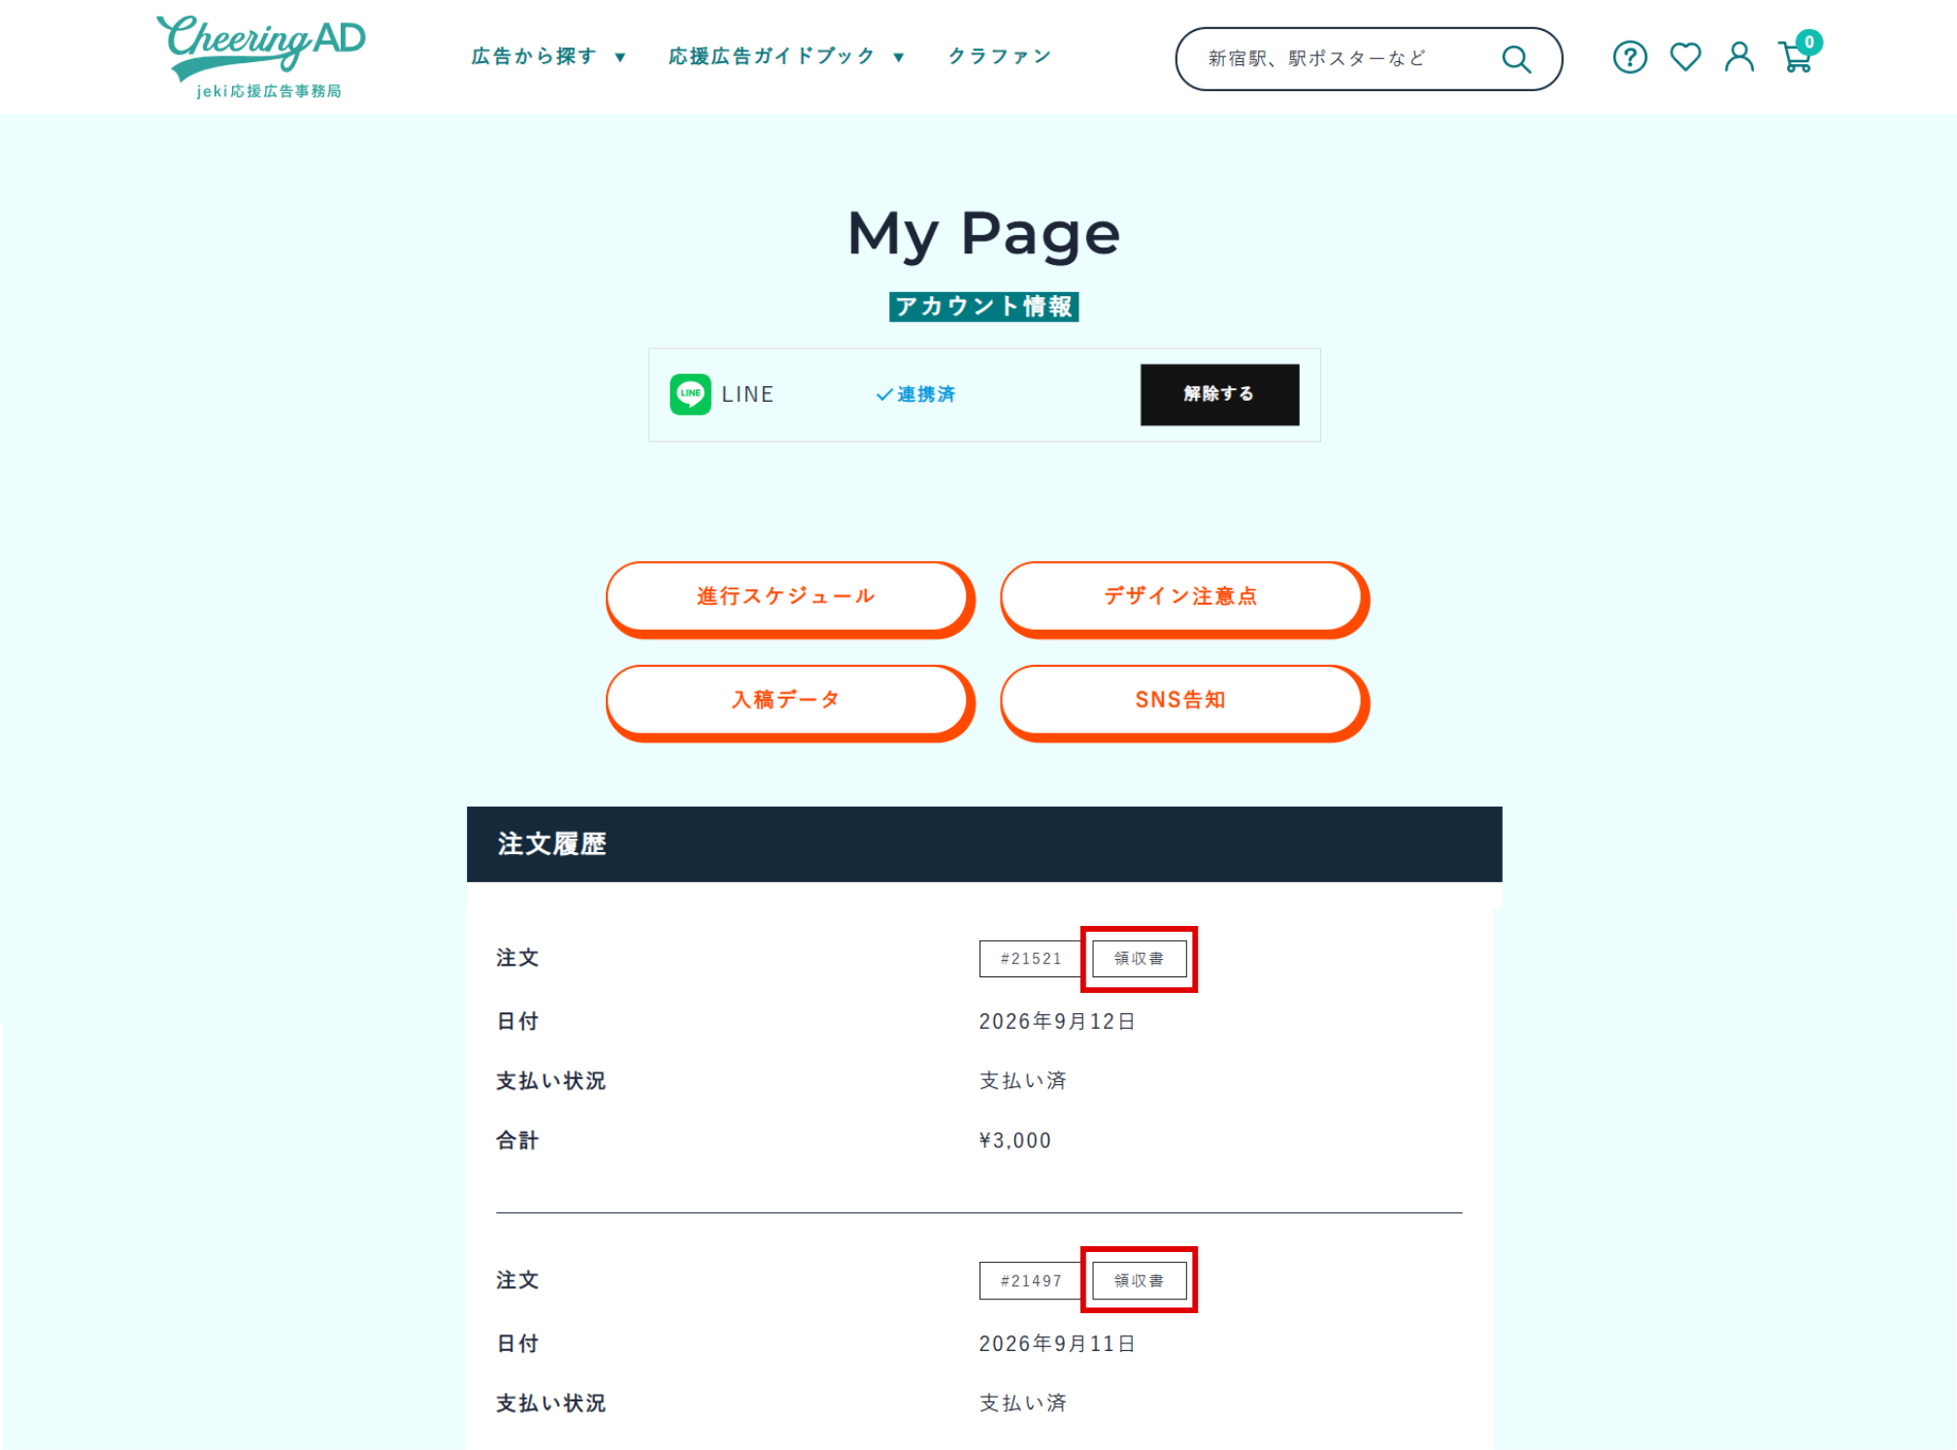This screenshot has width=1957, height=1450.
Task: Click the 連携済 status text
Action: point(915,394)
